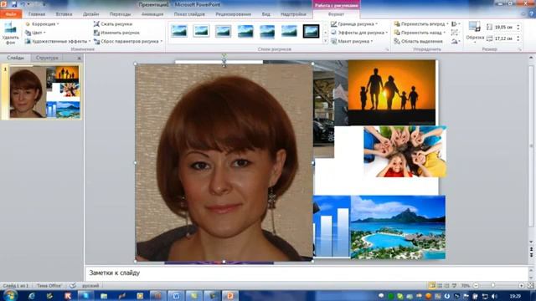Click the Save icon in quick access toolbar

tap(14, 4)
